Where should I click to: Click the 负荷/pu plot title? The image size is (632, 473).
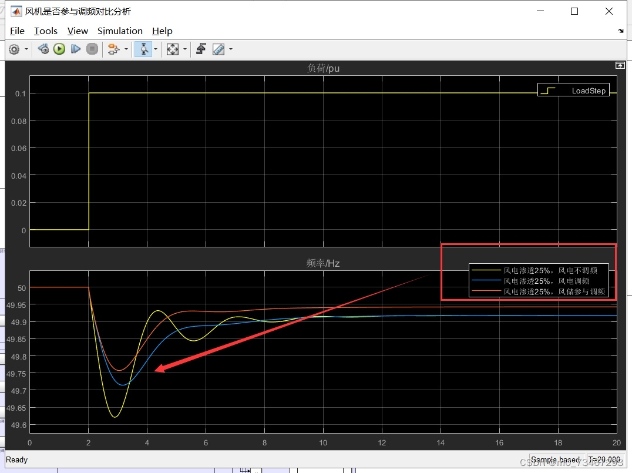pyautogui.click(x=323, y=68)
